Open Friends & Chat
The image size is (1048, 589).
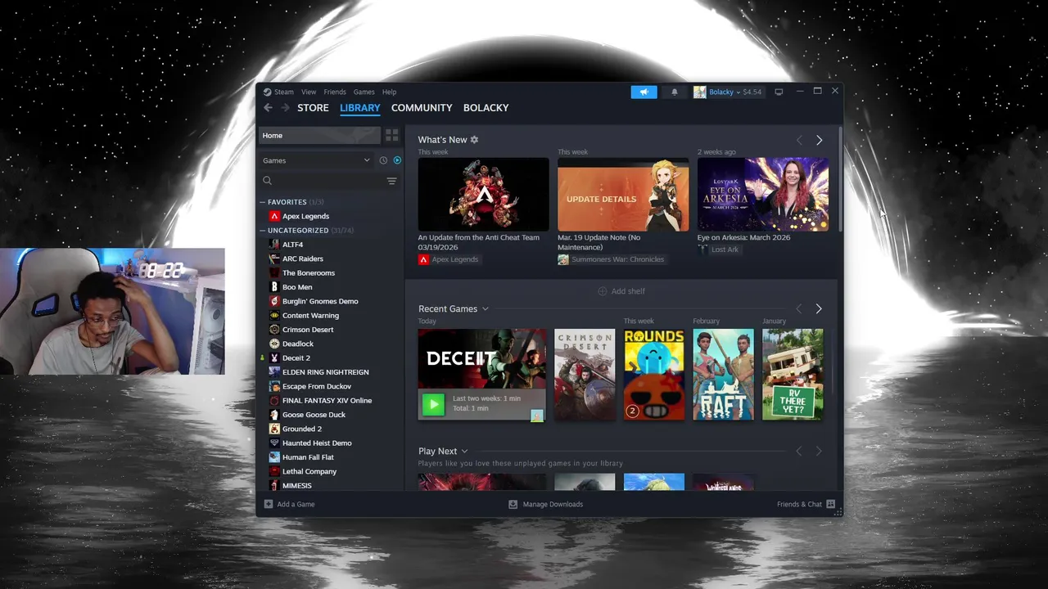(806, 504)
